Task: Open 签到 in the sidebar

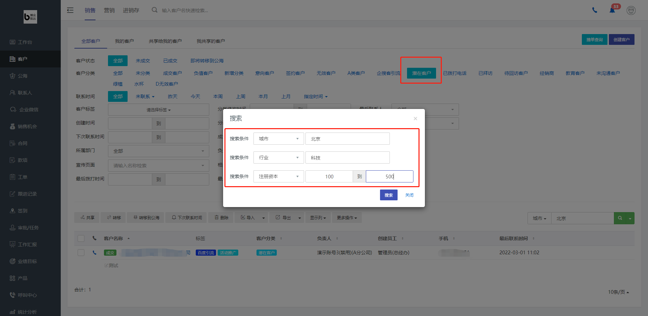Action: click(30, 211)
